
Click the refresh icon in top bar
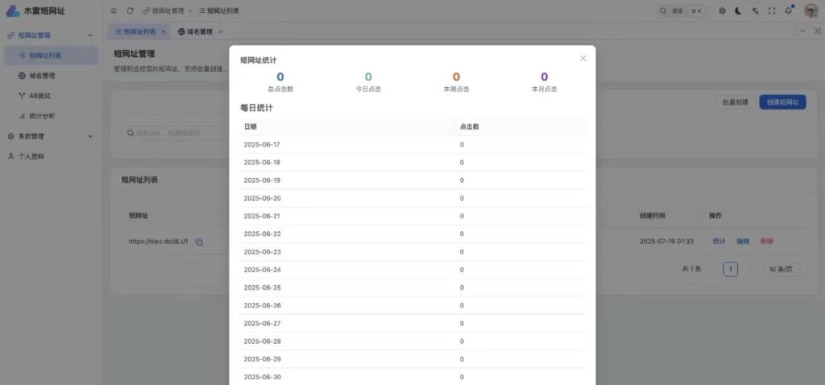pyautogui.click(x=130, y=10)
